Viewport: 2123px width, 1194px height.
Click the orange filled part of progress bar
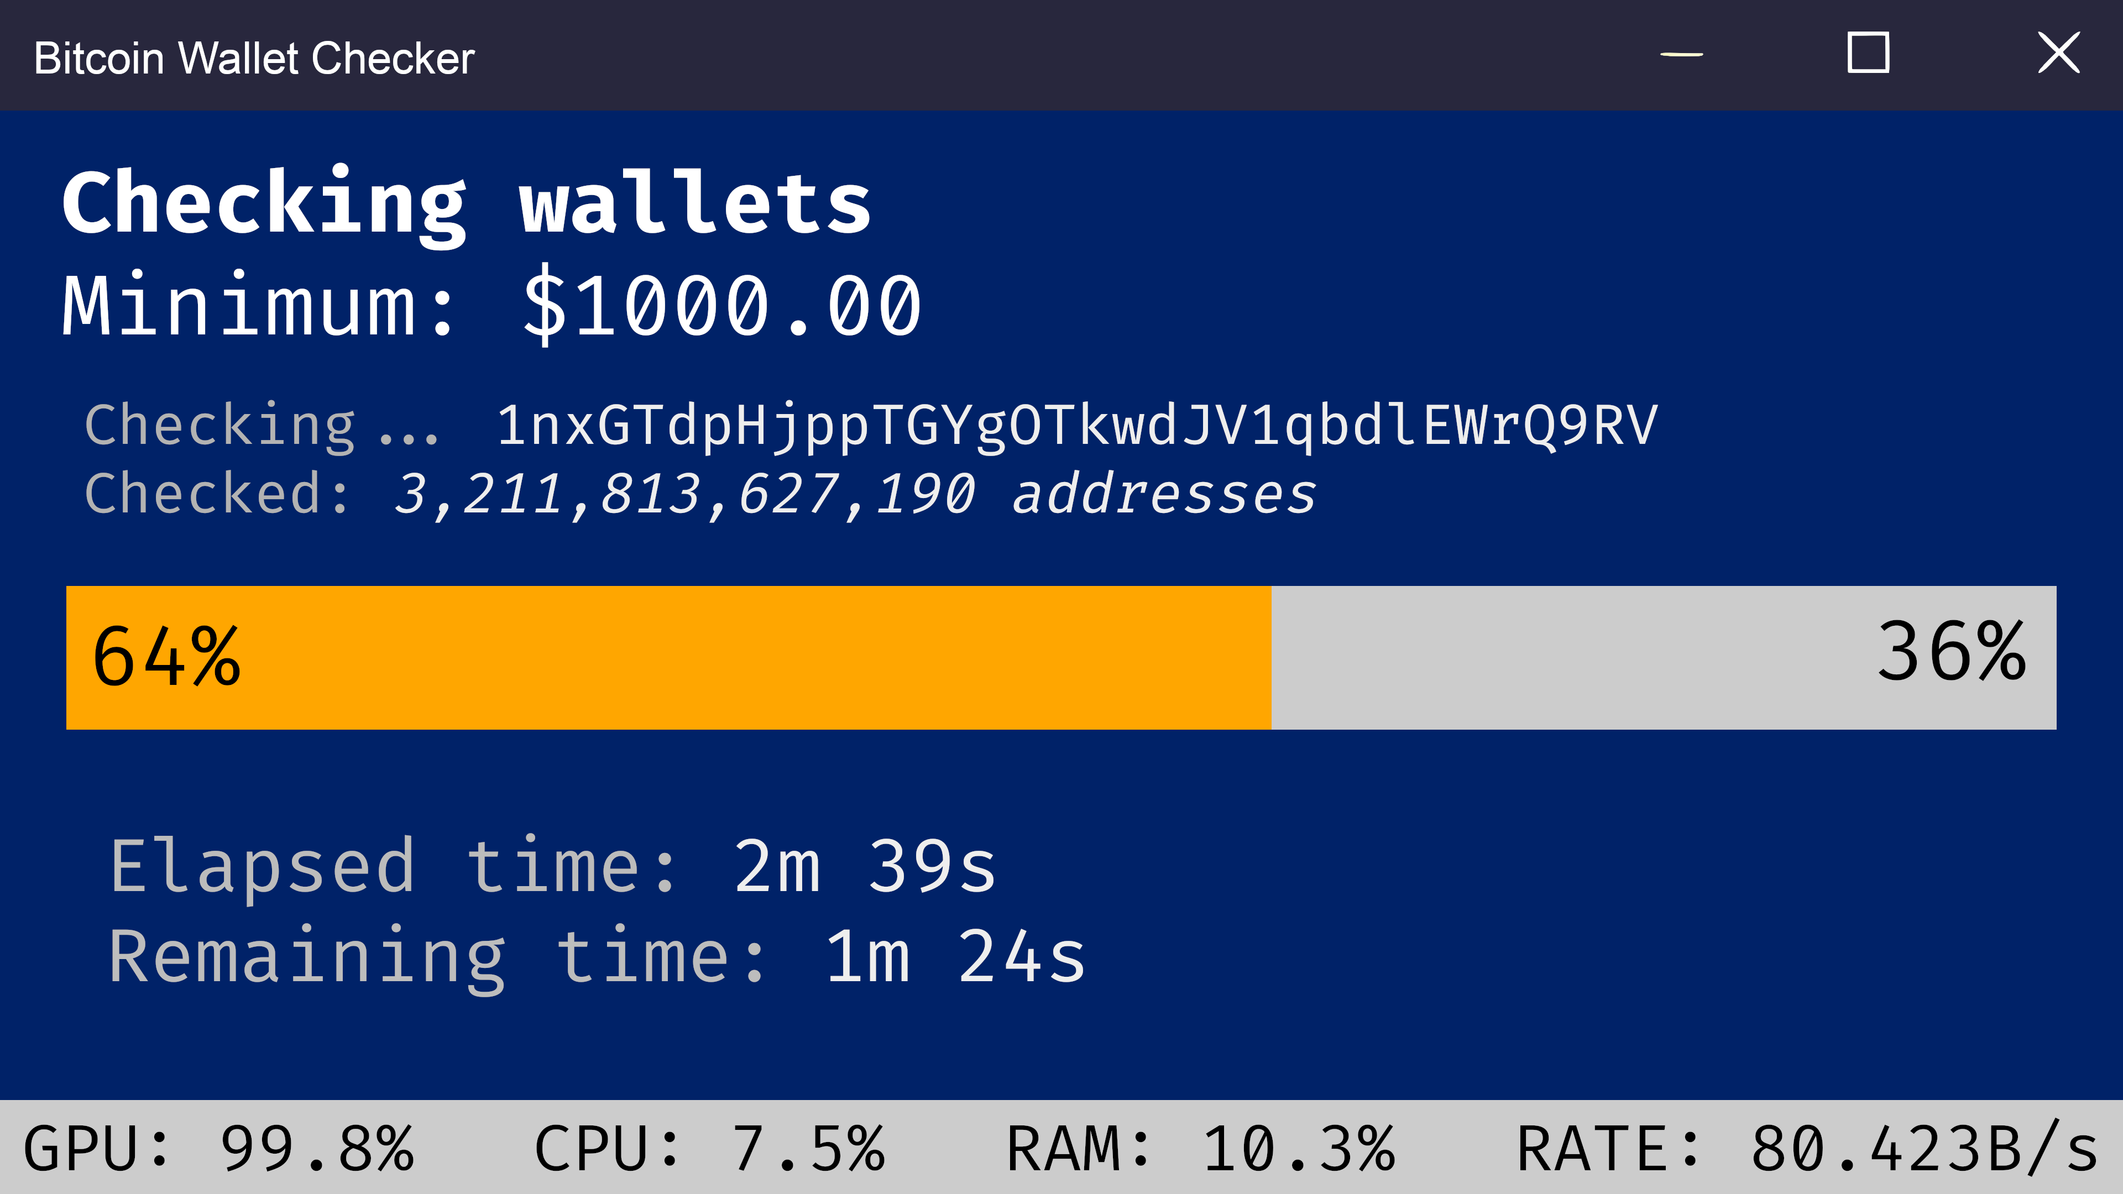[x=742, y=658]
